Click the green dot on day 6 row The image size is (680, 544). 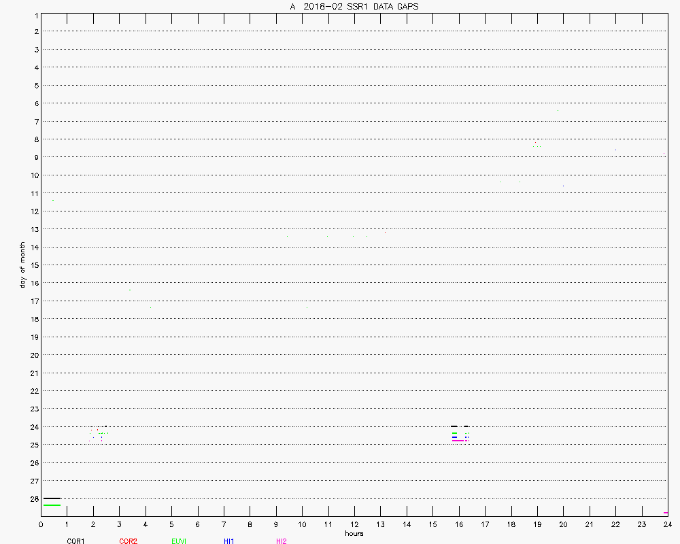(x=558, y=110)
